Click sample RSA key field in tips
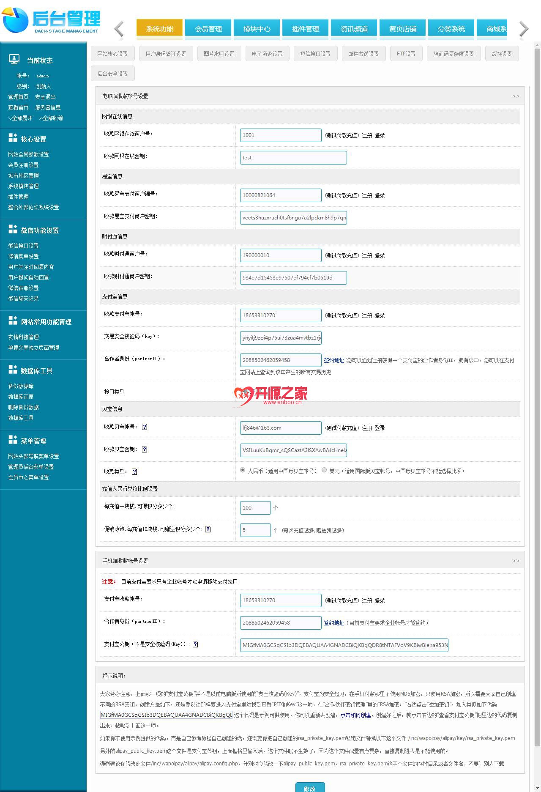Viewport: 541px width, 792px height. 166,715
